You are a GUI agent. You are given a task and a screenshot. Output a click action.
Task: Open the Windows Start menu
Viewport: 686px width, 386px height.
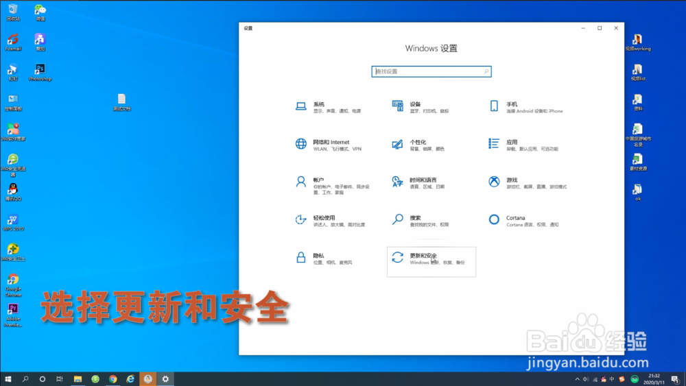pyautogui.click(x=8, y=379)
